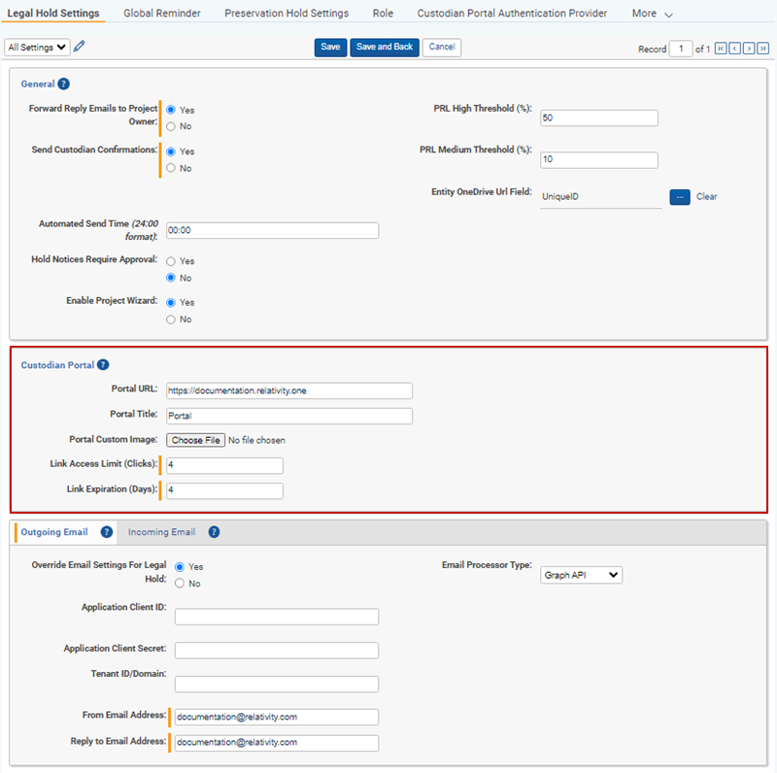Open the Outgoing Email help icon
This screenshot has height=773, width=777.
pyautogui.click(x=107, y=532)
